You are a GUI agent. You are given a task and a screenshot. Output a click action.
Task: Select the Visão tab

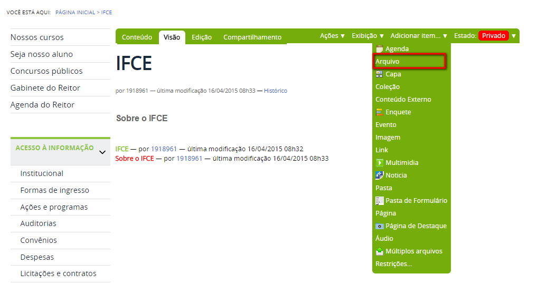click(172, 37)
